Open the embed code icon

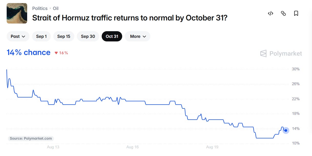271,14
